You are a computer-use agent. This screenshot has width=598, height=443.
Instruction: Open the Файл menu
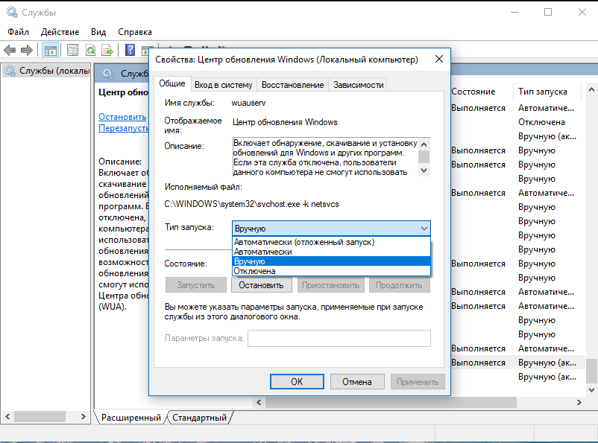pyautogui.click(x=18, y=32)
